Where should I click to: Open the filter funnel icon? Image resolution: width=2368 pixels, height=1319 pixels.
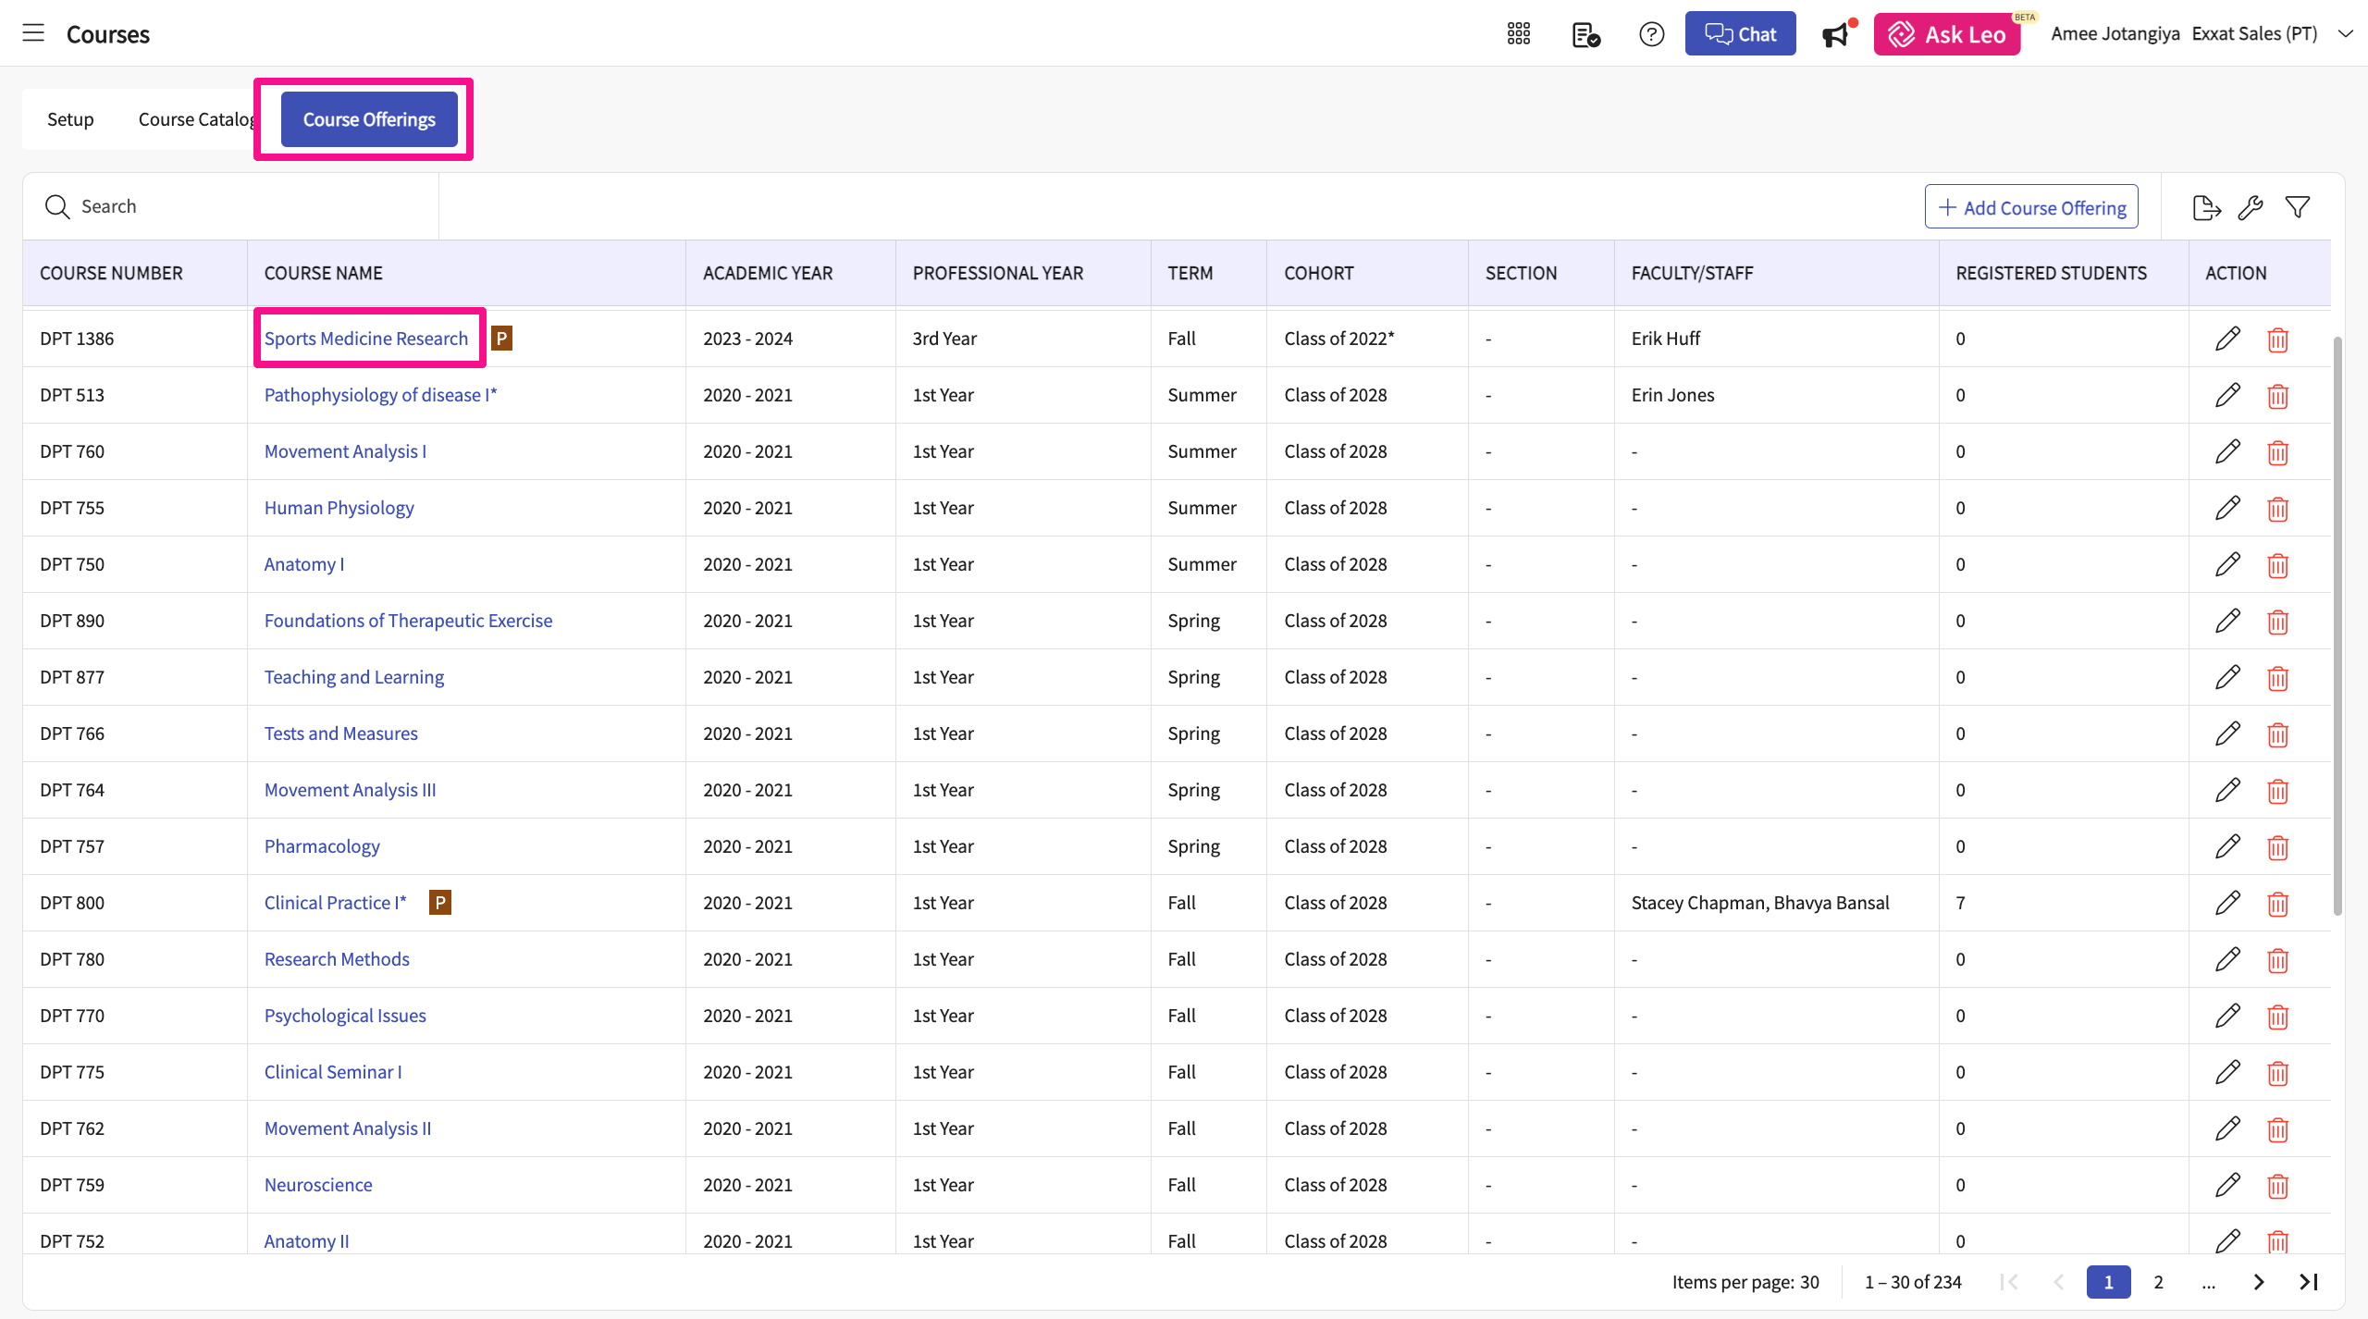pyautogui.click(x=2298, y=207)
